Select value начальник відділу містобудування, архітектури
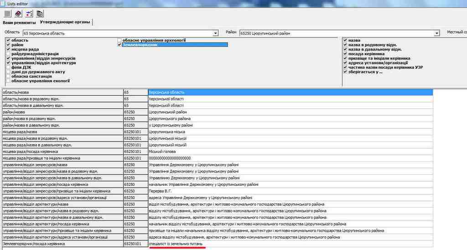This screenshot has width=467, height=250. click(x=291, y=224)
